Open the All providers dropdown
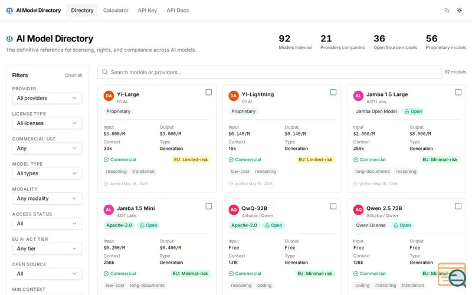The image size is (472, 295). (x=47, y=99)
